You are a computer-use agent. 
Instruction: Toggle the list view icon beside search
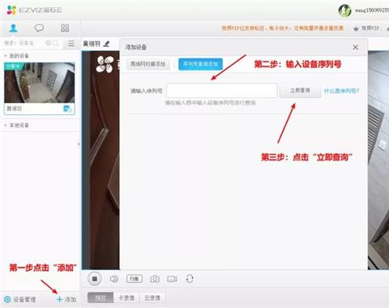71,43
